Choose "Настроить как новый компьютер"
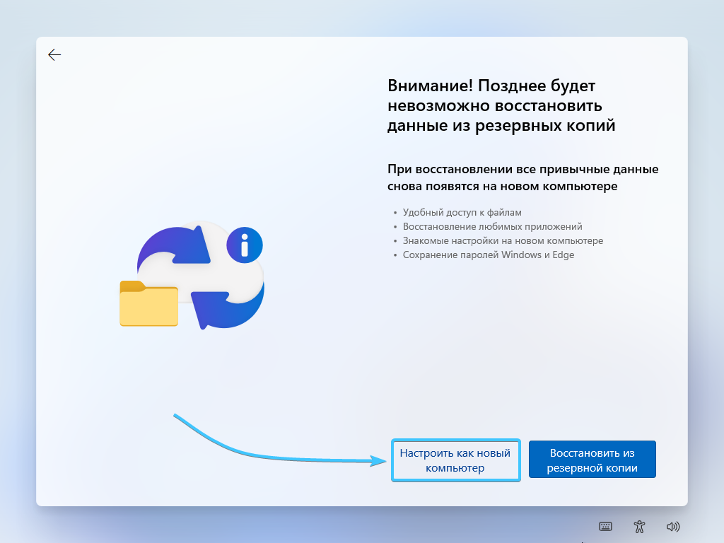Image resolution: width=724 pixels, height=543 pixels. point(455,460)
